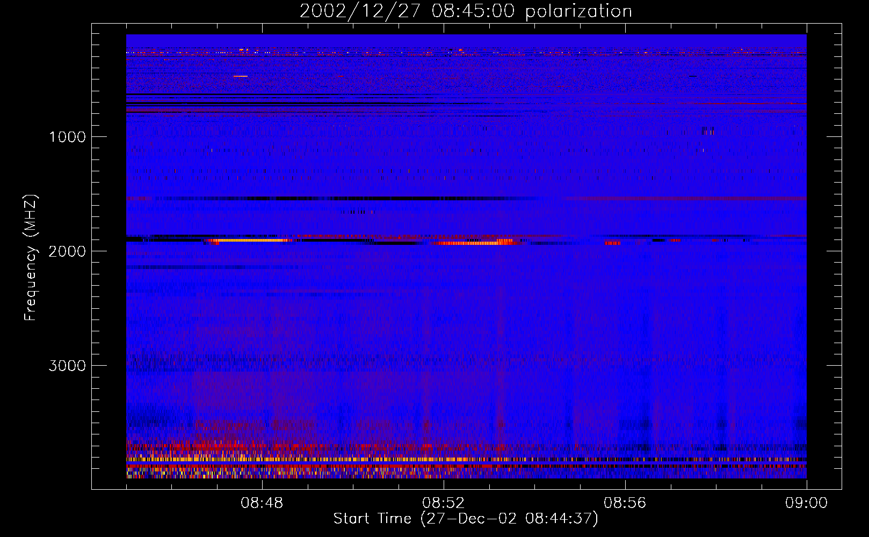This screenshot has height=537, width=869.
Task: Click the 3000 frequency tick label
Action: [67, 365]
